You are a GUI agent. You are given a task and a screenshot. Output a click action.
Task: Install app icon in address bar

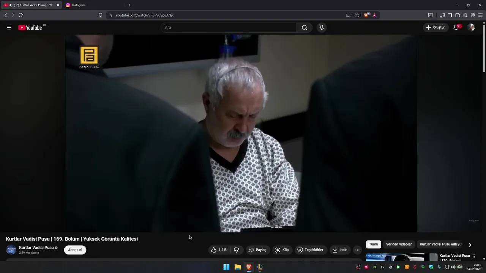click(x=348, y=15)
